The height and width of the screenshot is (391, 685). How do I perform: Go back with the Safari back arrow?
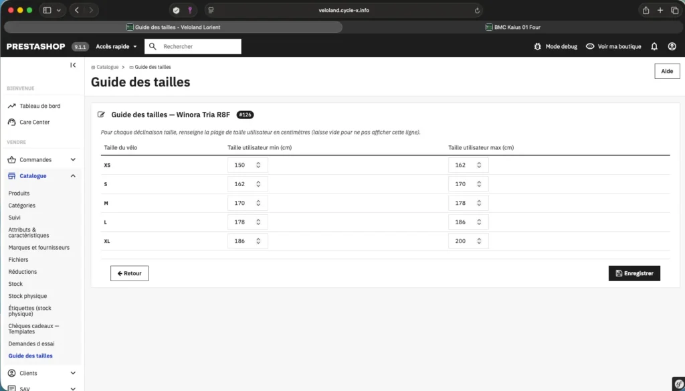pyautogui.click(x=77, y=10)
